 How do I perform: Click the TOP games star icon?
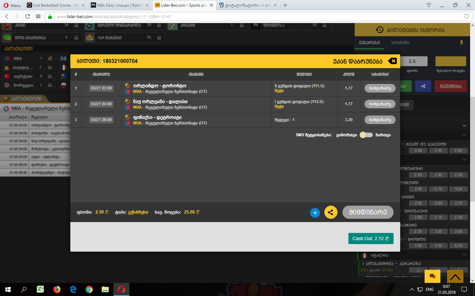pos(90,37)
